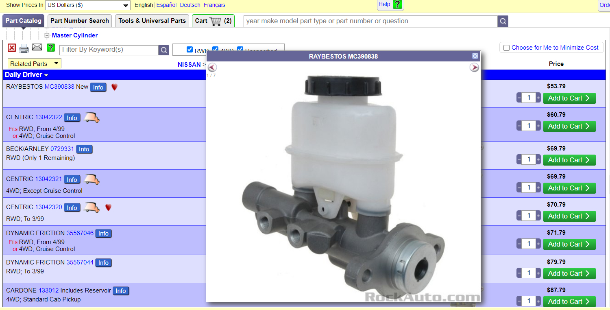Decrease quantity for the $87.79 part

click(519, 301)
